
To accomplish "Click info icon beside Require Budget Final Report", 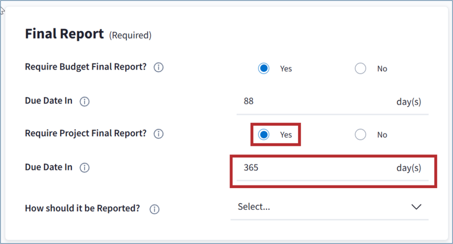I will coord(158,68).
